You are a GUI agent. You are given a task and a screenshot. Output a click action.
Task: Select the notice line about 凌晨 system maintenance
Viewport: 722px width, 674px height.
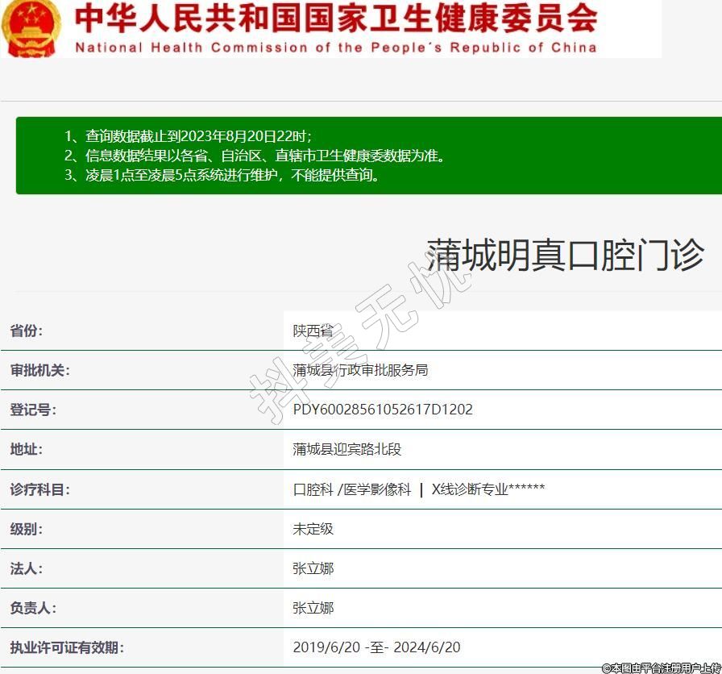[x=222, y=175]
